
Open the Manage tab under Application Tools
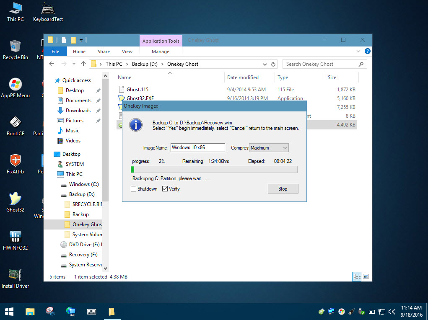tap(161, 51)
